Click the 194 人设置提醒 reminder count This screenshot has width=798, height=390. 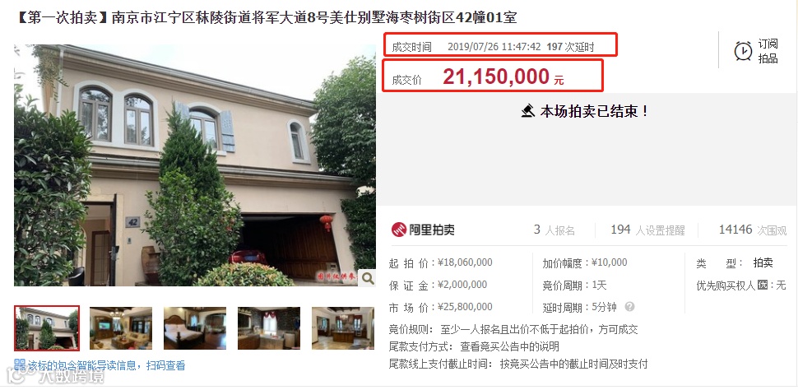[x=648, y=230]
